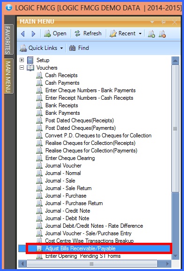Open Journal Voucher item
This screenshot has width=184, height=271.
coord(63,166)
